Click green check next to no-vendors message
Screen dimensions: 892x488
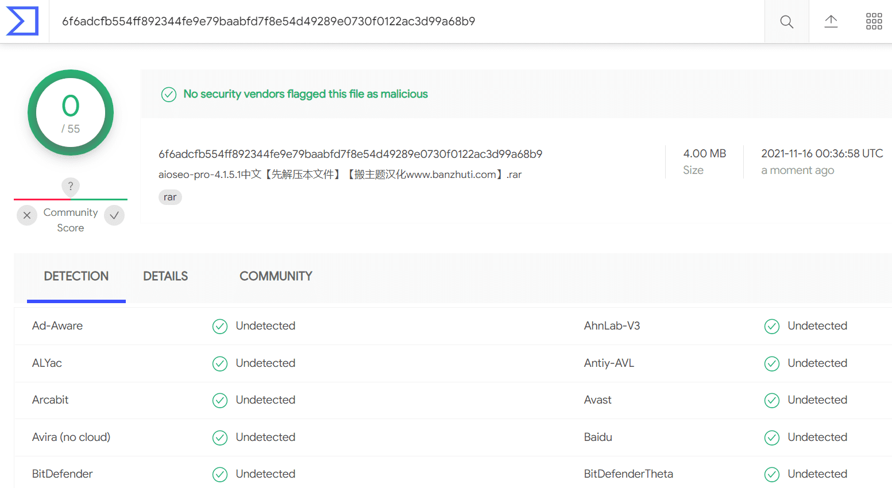[169, 94]
